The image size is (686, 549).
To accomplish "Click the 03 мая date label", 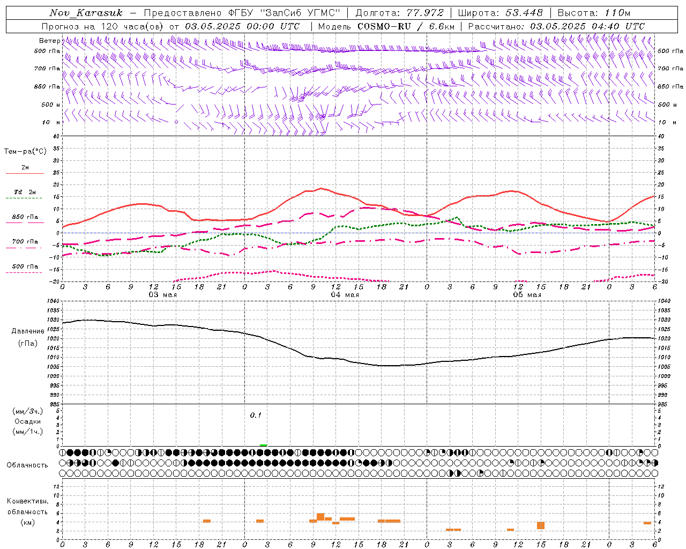I will (162, 295).
